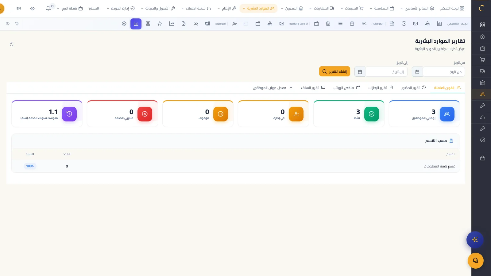
Task: Click the refresh icon on reports page
Action: [11, 44]
